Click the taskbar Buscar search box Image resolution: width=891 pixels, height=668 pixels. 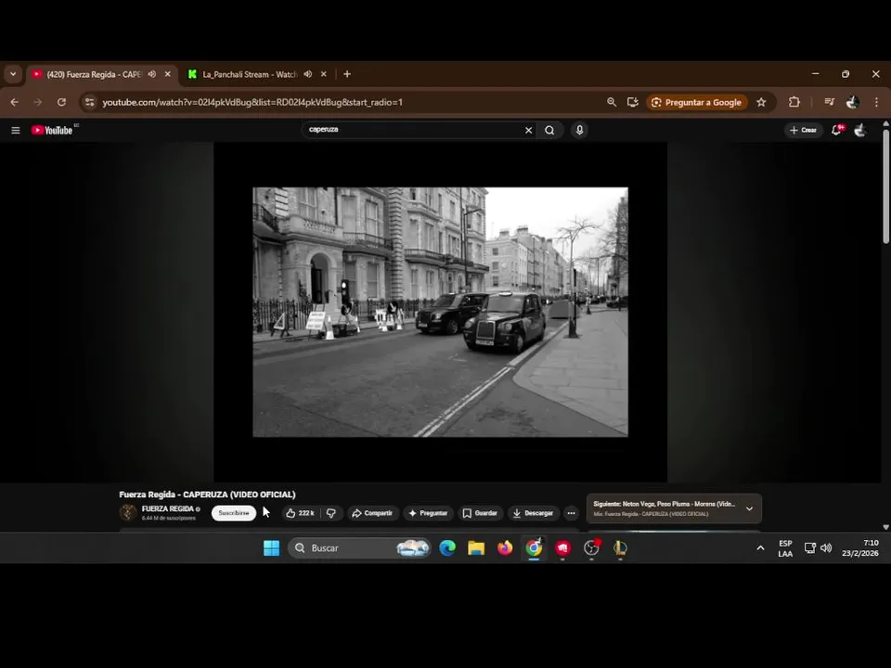click(x=359, y=548)
